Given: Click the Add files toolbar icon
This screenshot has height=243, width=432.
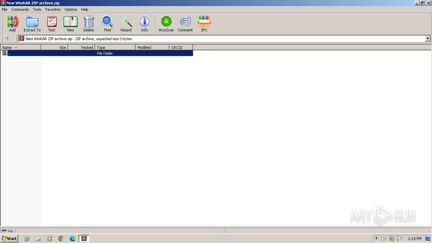Looking at the screenshot, I should click(12, 24).
